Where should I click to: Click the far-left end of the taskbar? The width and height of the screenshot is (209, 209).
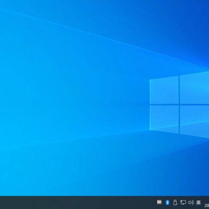point(2,202)
